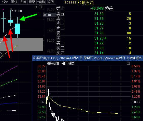Screen dimensions: 143x121
Task: Click the 委比 -46.84% value
Action: click(97, 8)
